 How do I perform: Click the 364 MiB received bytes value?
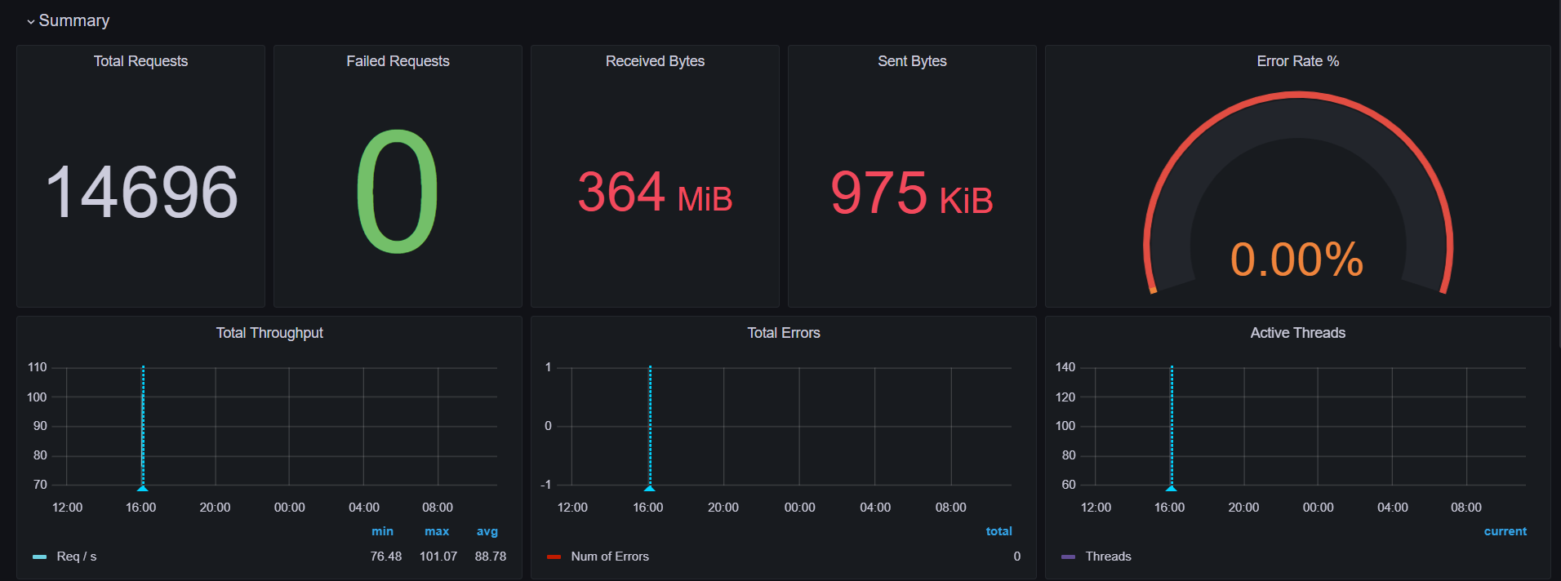point(655,193)
